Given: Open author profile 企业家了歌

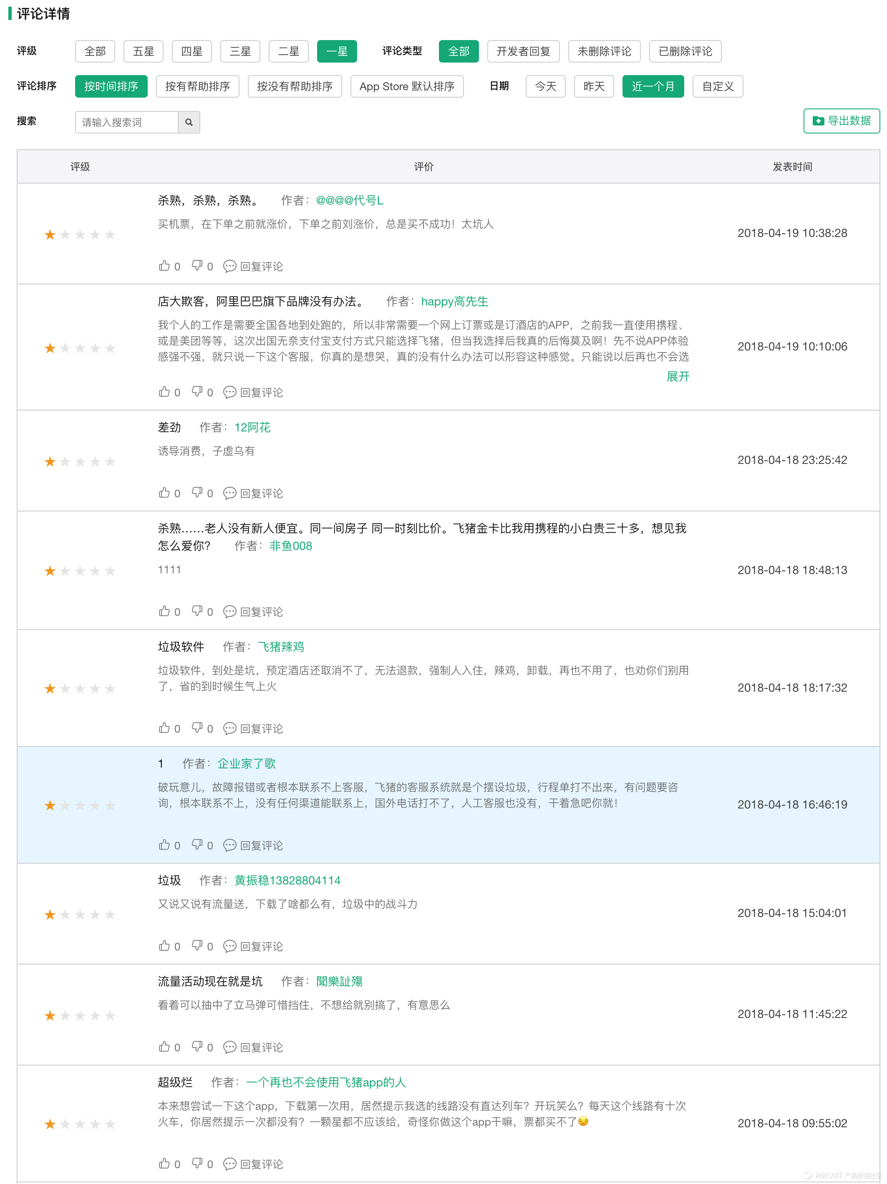Looking at the screenshot, I should coord(246,763).
